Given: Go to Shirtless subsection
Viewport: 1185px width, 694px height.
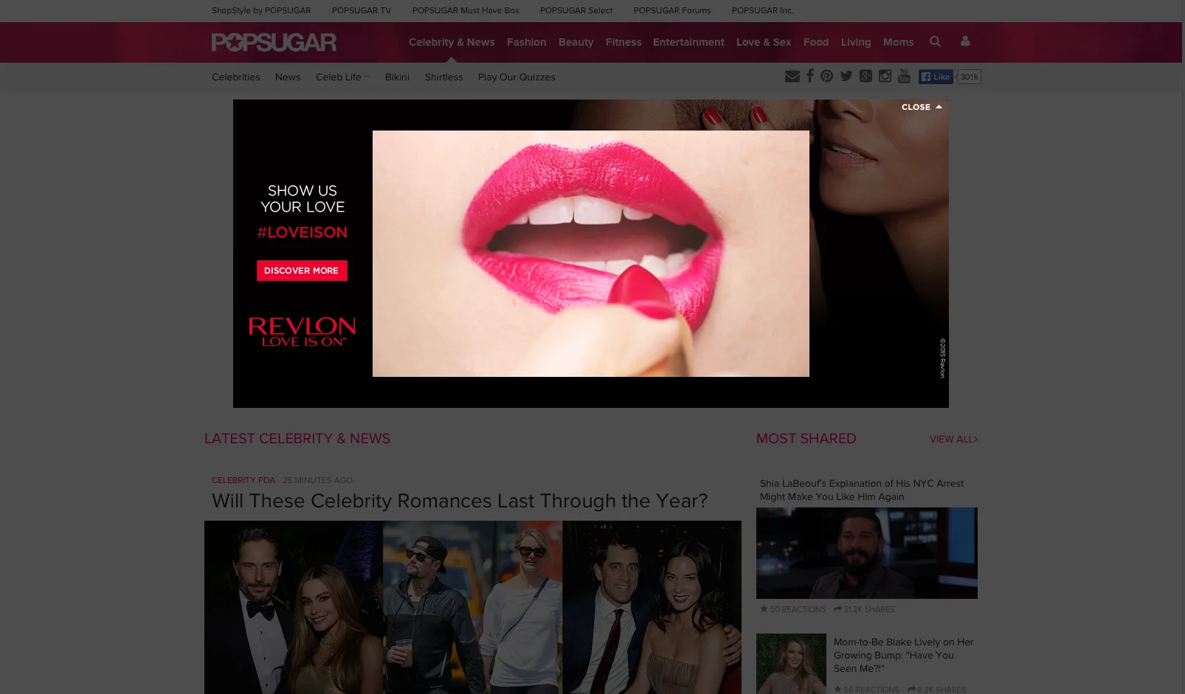Looking at the screenshot, I should (444, 77).
